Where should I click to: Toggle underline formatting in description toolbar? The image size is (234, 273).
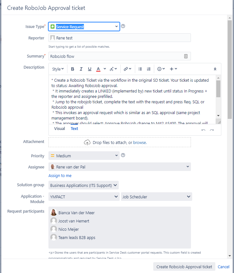(90, 69)
